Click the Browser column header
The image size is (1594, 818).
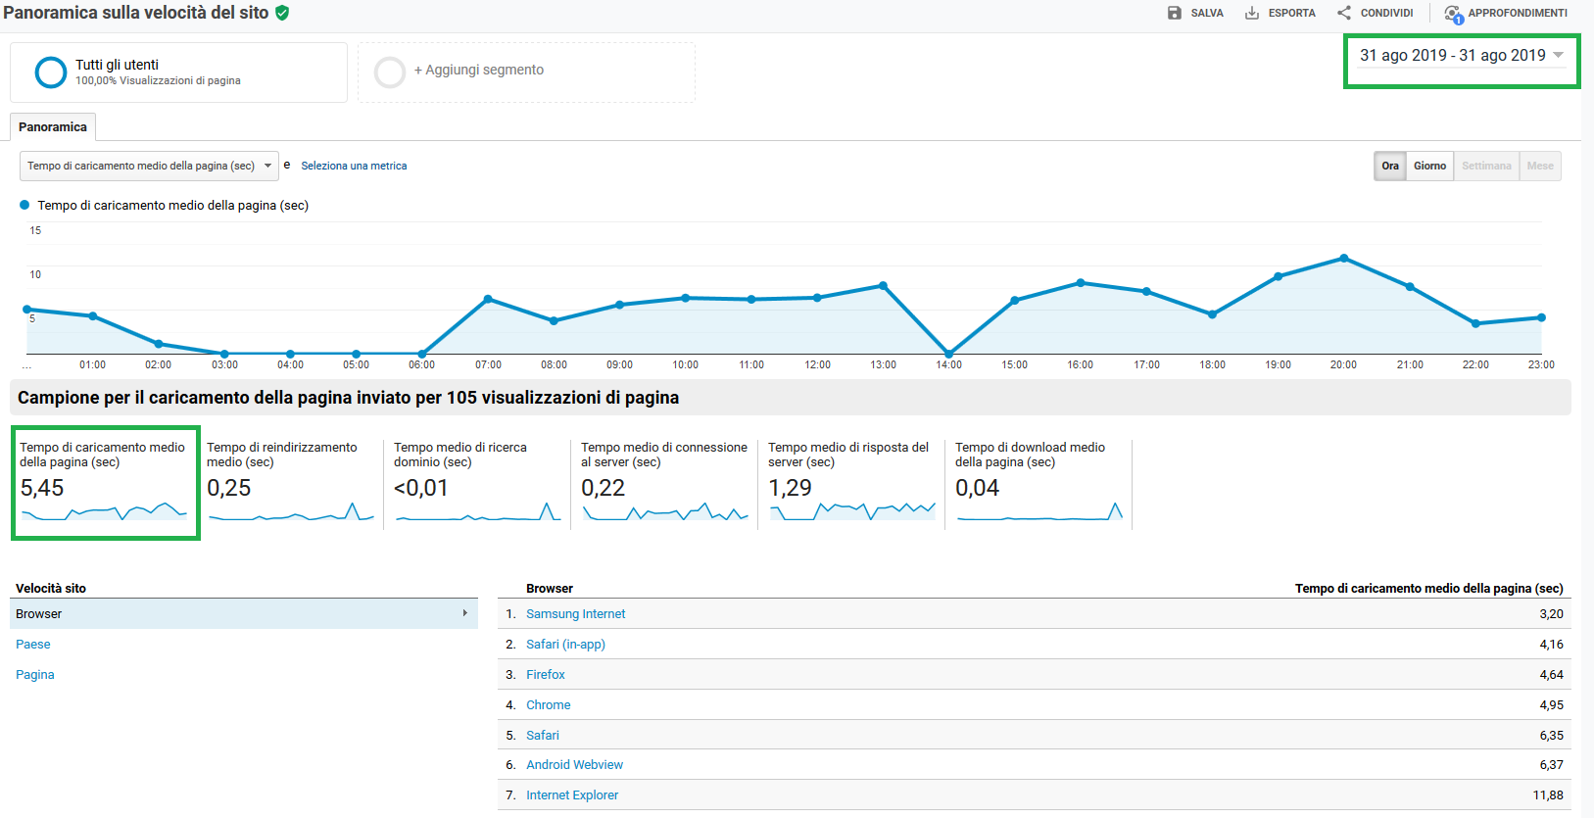click(550, 588)
